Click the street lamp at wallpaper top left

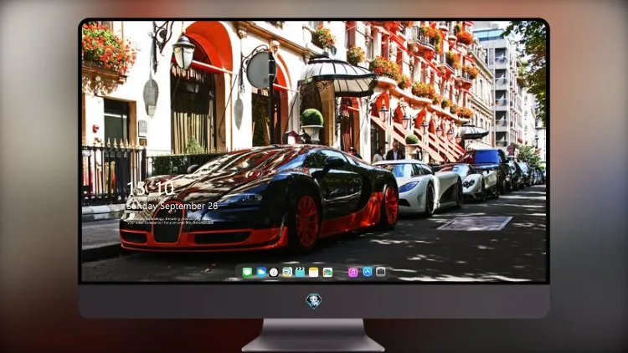tap(183, 51)
